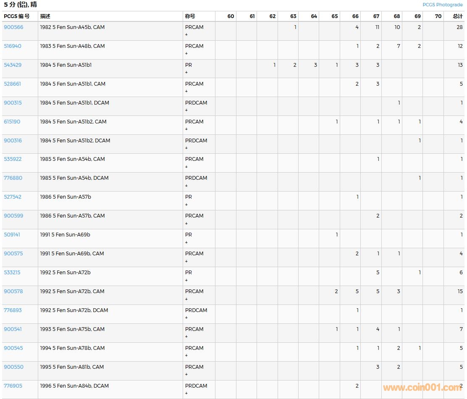Open PCGS number 533215 link
The width and height of the screenshot is (467, 399).
click(x=12, y=273)
